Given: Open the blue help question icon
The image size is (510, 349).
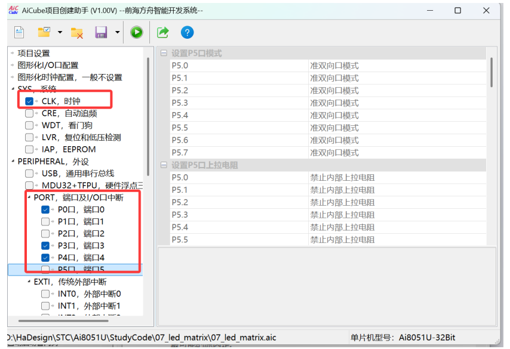Looking at the screenshot, I should coord(187,32).
